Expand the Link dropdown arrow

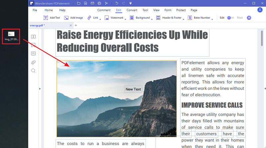point(100,19)
